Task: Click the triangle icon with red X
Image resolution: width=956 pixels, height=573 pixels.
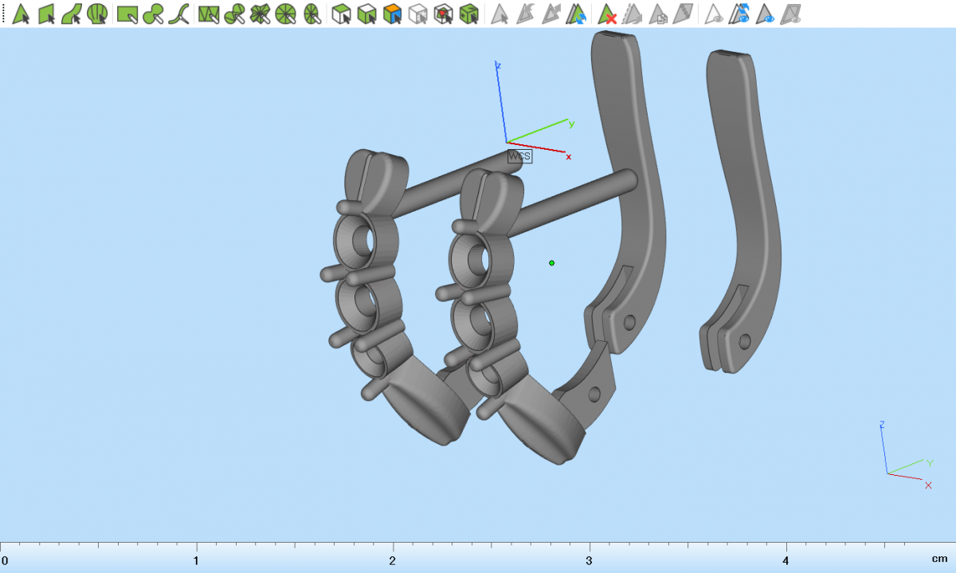Action: point(607,14)
